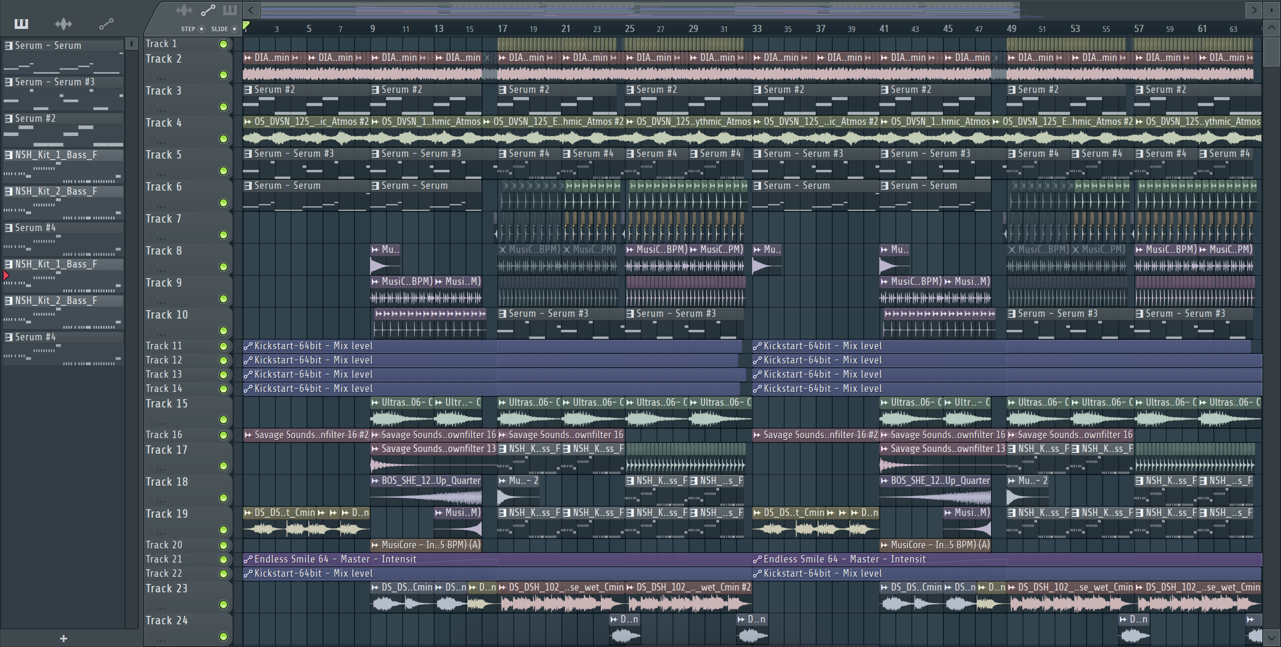Click the red current-pattern marker arrow in picker
Image resolution: width=1281 pixels, height=647 pixels.
click(x=6, y=276)
